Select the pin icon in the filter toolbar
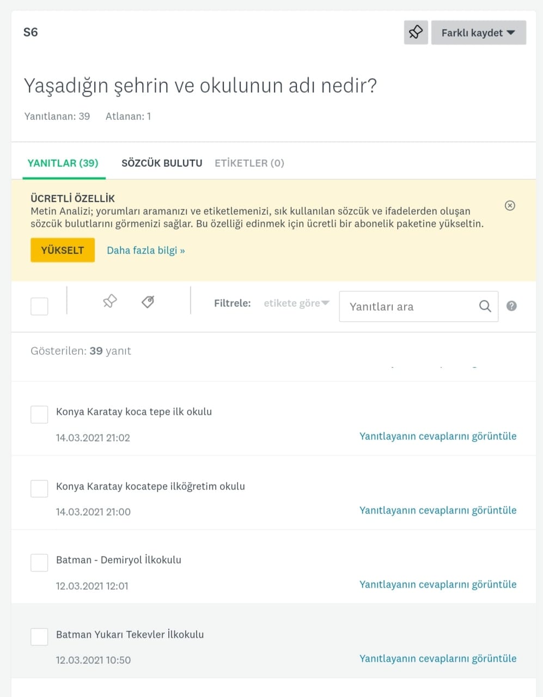The height and width of the screenshot is (697, 543). click(109, 300)
